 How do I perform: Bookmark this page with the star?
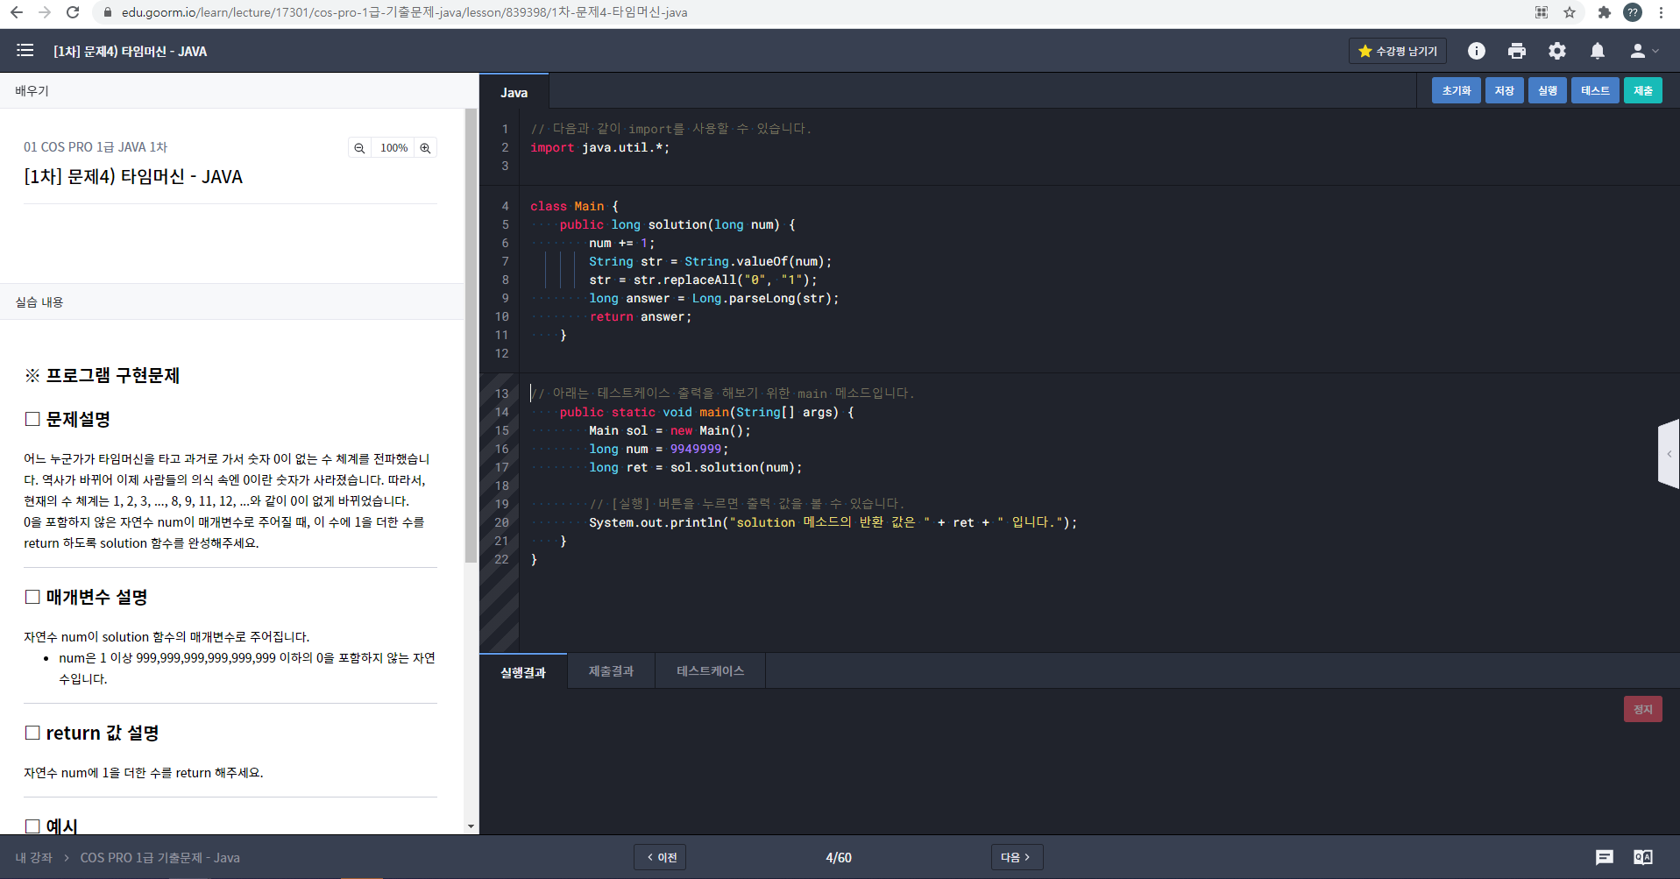(1570, 12)
